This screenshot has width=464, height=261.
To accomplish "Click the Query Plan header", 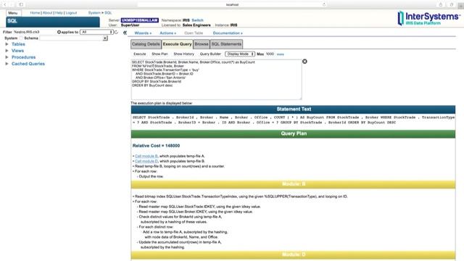I will pyautogui.click(x=293, y=133).
